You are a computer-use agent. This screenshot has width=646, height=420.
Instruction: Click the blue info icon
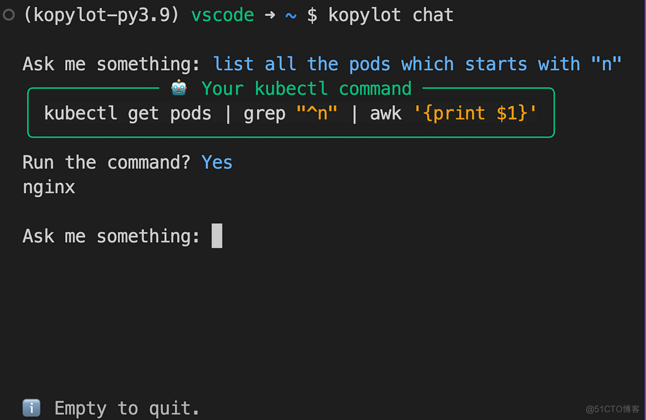pos(31,408)
